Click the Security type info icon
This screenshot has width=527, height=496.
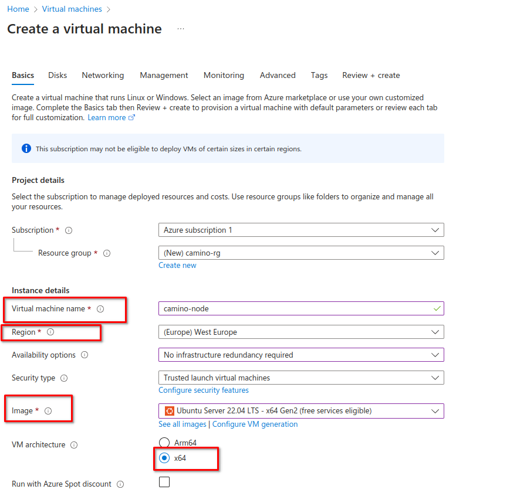(x=64, y=378)
